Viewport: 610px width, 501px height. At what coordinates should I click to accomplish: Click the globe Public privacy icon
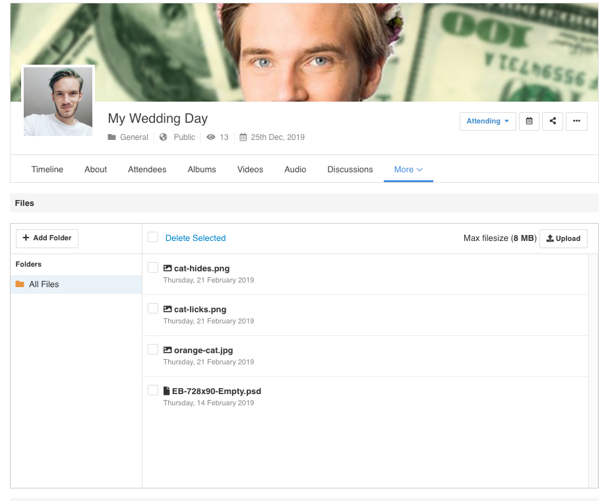pyautogui.click(x=164, y=137)
